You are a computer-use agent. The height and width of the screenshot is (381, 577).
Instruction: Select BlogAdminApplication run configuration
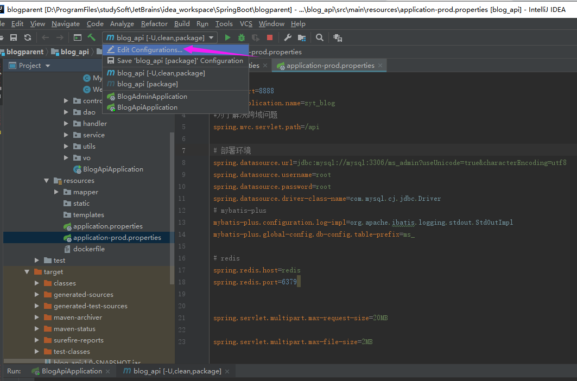[175, 97]
